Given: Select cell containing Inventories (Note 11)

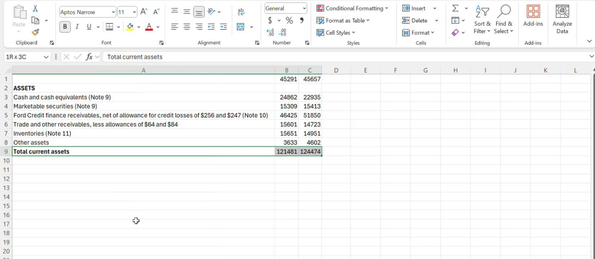Looking at the screenshot, I should tap(143, 133).
